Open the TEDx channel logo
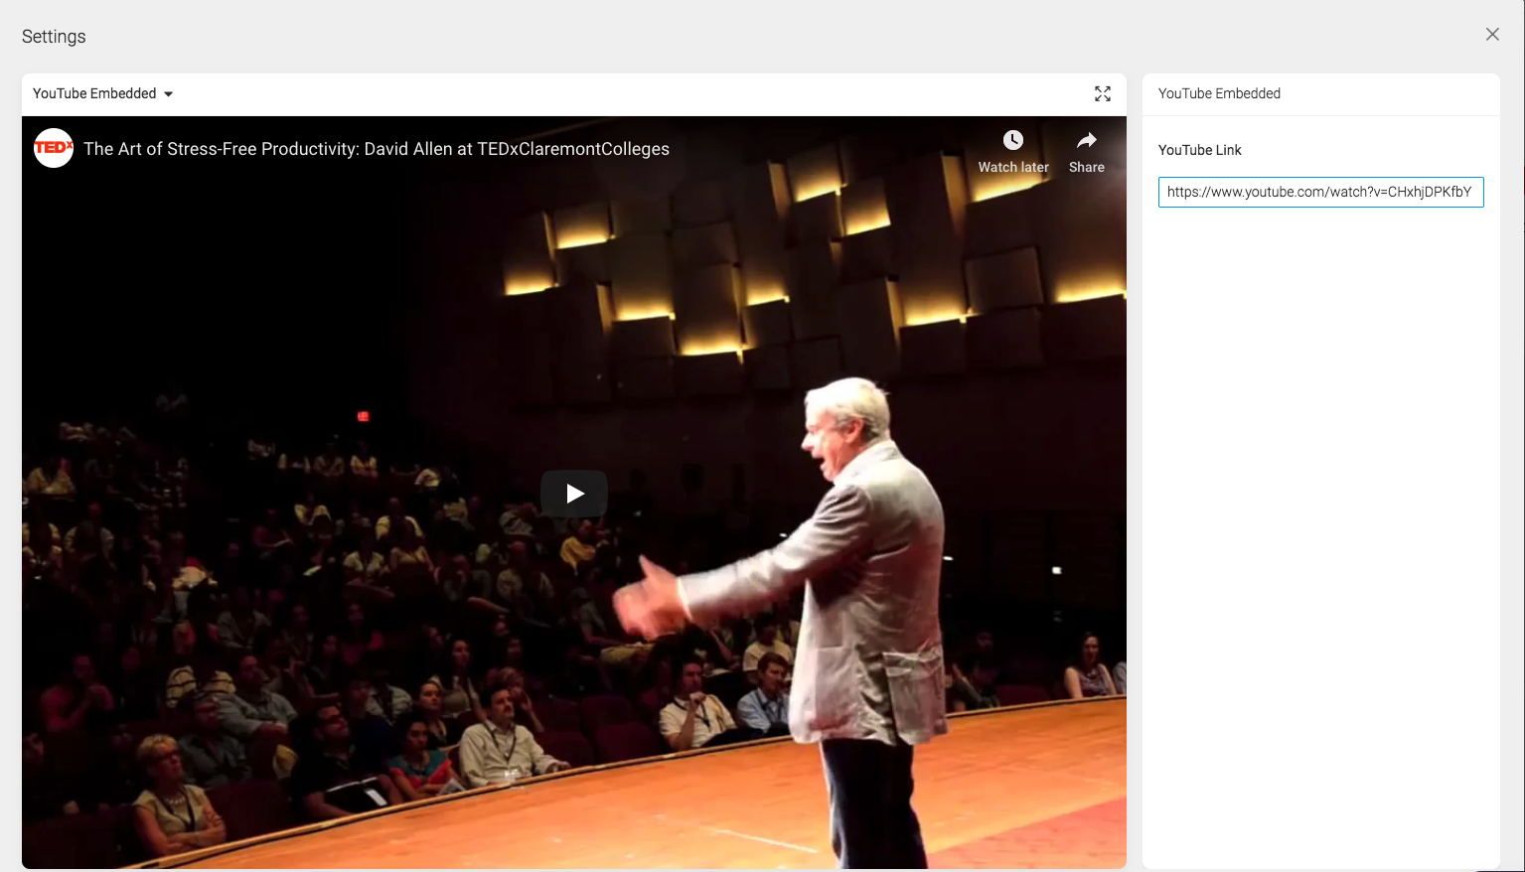 click(x=54, y=148)
